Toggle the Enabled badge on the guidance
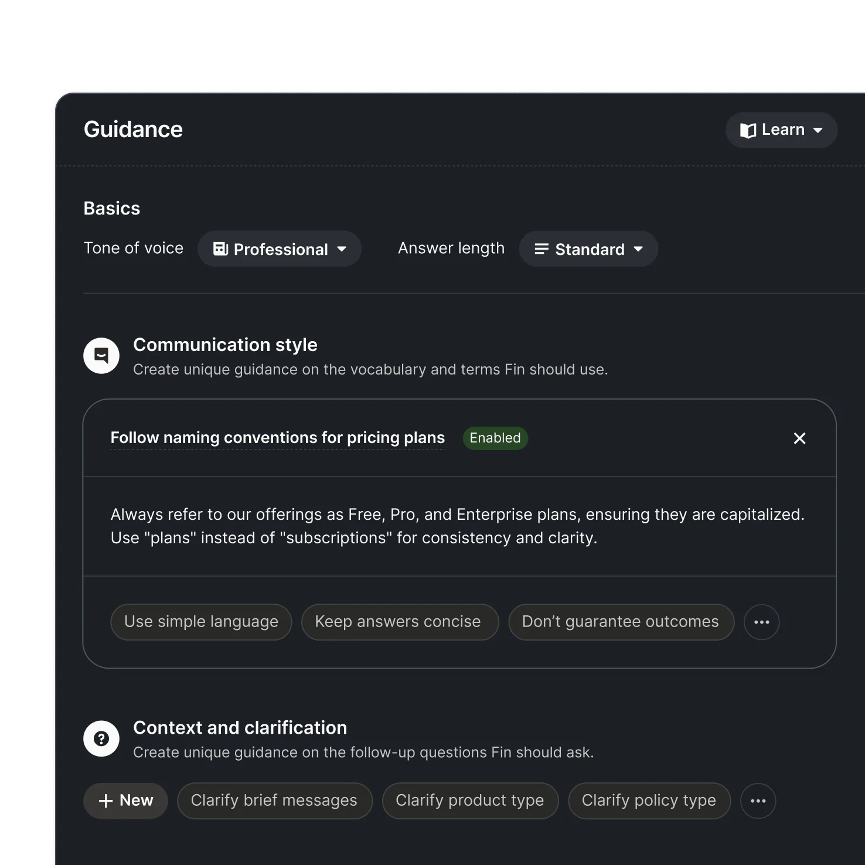Image resolution: width=865 pixels, height=865 pixels. point(495,438)
